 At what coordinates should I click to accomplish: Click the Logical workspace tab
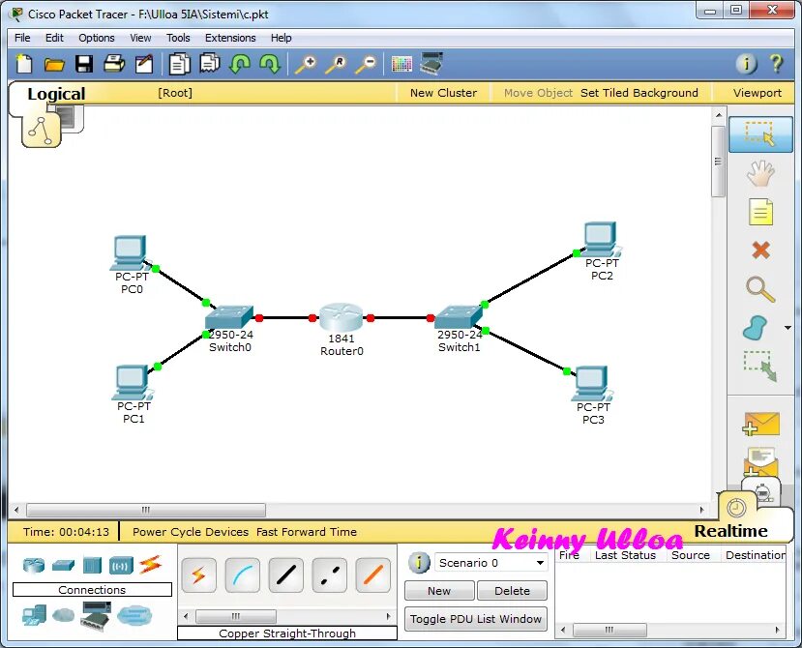point(56,94)
